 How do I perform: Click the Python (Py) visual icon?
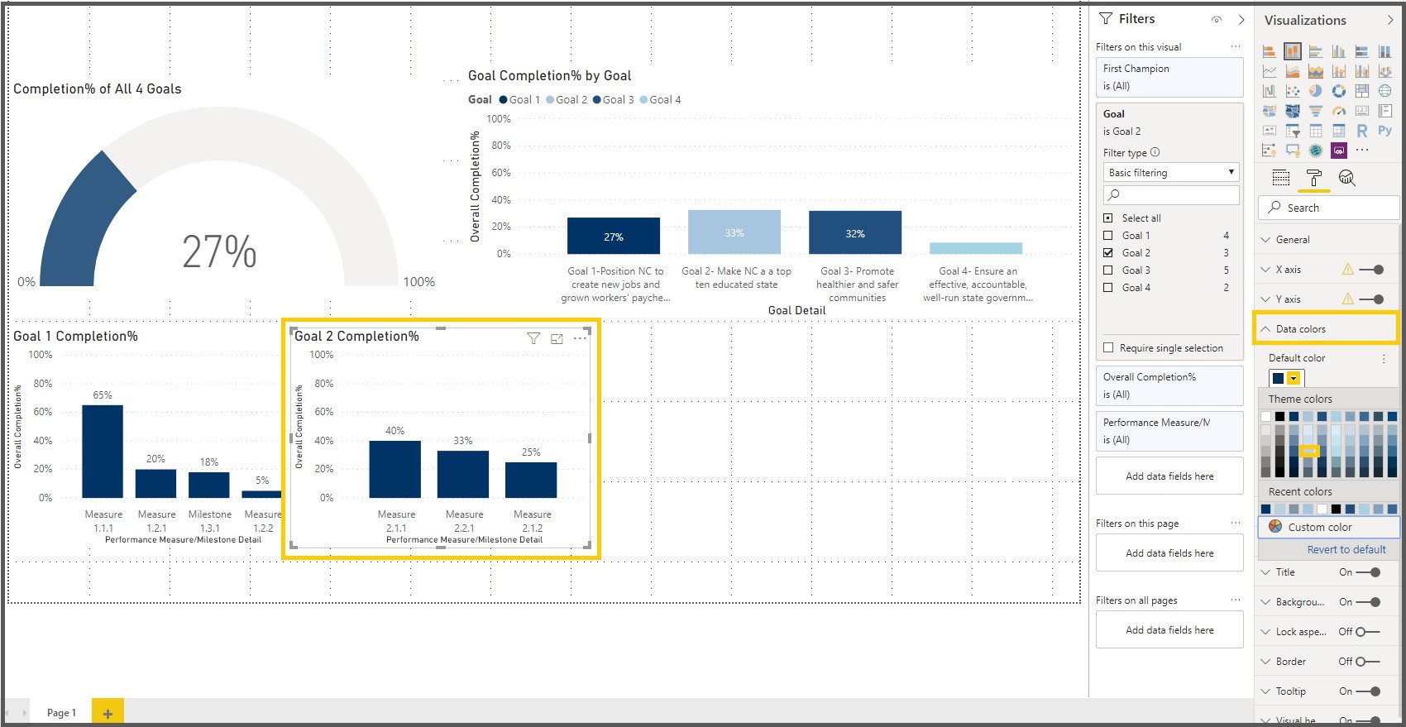coord(1385,130)
